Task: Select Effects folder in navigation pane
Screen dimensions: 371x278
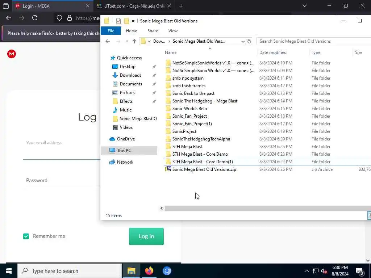Action: tap(126, 101)
